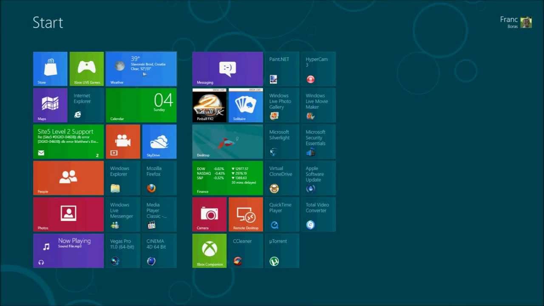The image size is (544, 306).
Task: Launch Windows Live Photo Gallery tile
Action: pyautogui.click(x=282, y=105)
